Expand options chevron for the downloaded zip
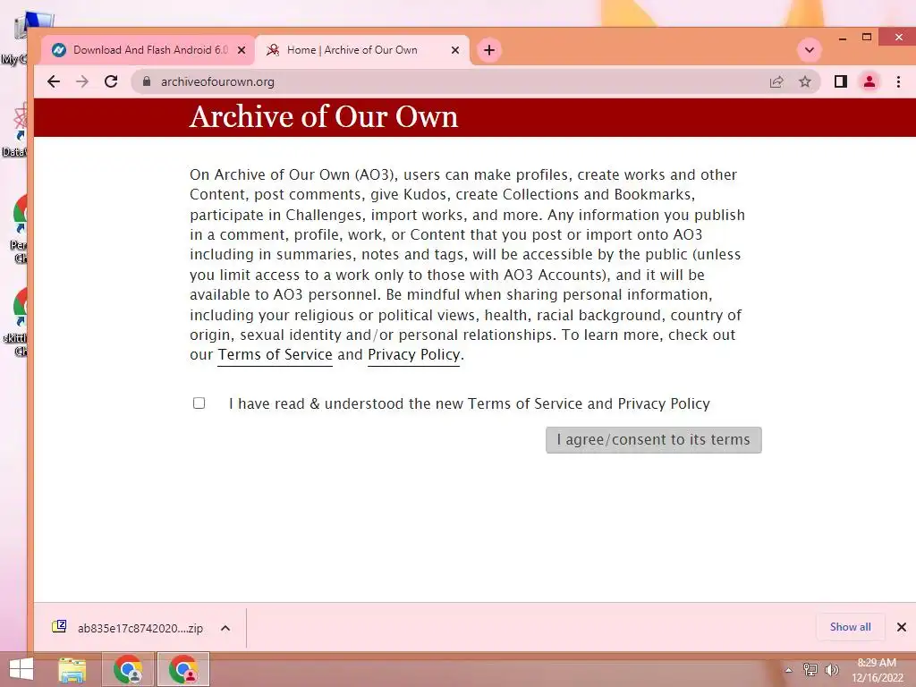This screenshot has width=916, height=687. [225, 628]
